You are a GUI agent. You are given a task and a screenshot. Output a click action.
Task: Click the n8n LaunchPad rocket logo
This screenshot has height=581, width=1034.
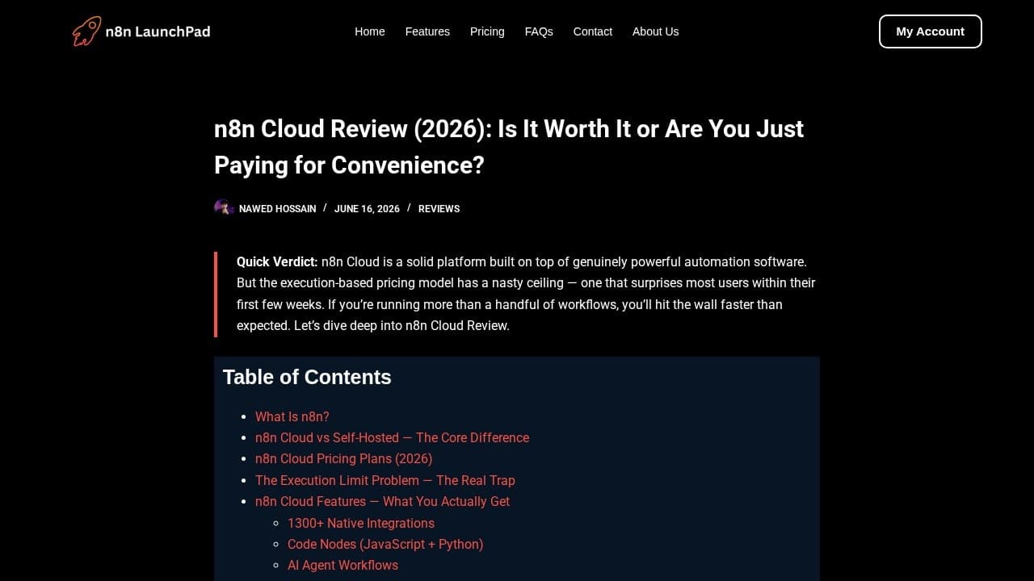tap(141, 31)
